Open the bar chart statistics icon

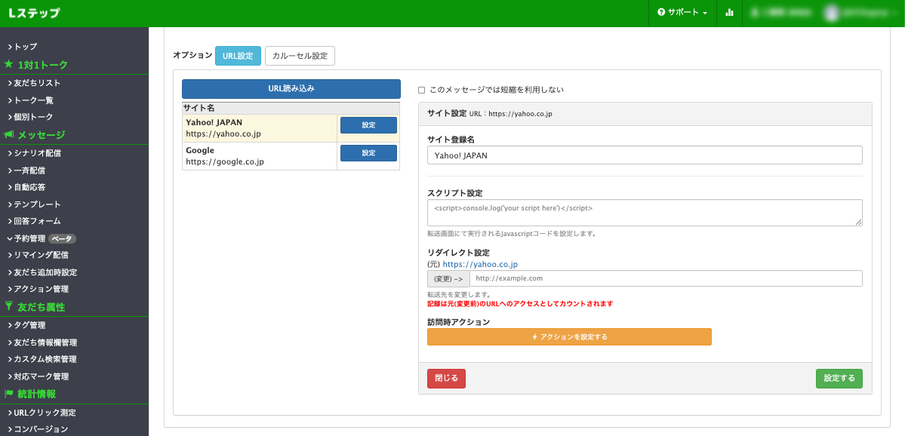729,13
